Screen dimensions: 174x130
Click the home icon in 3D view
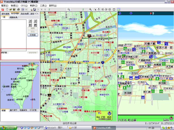[120, 13]
